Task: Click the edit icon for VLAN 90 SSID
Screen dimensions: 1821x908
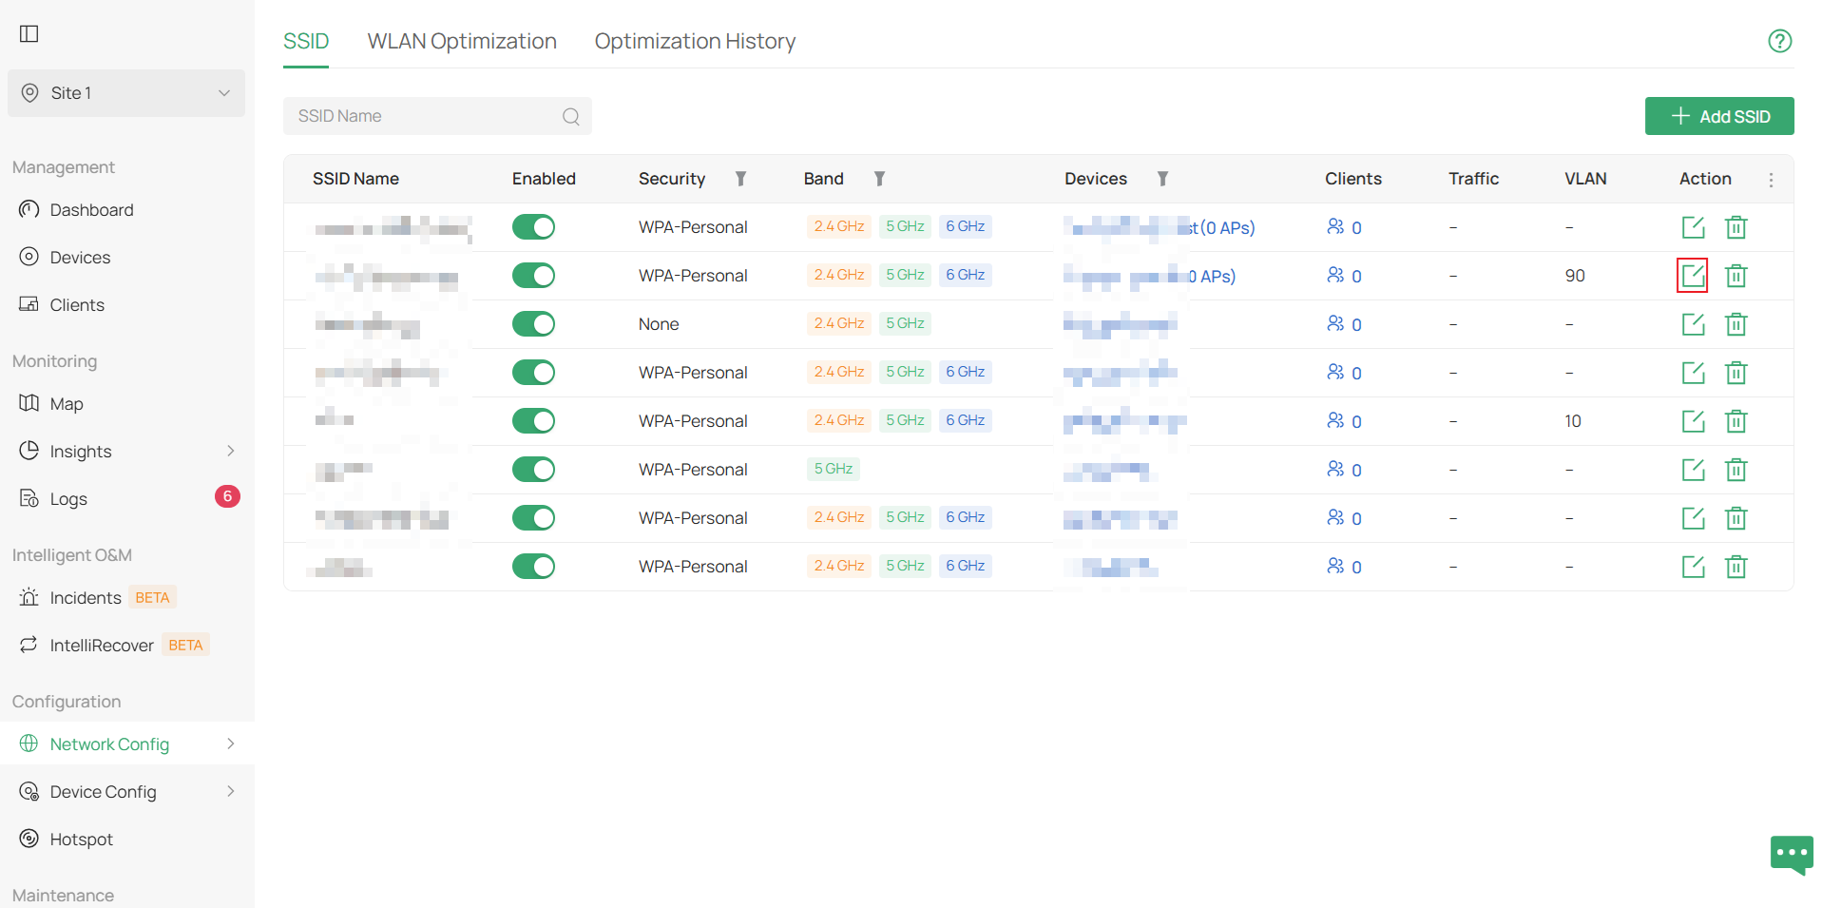Action: pos(1693,276)
